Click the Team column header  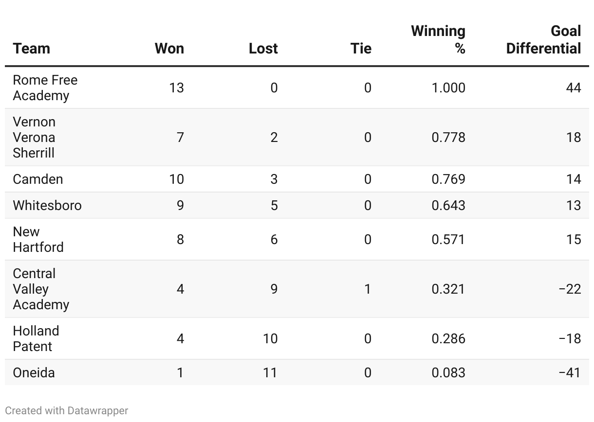pos(32,48)
